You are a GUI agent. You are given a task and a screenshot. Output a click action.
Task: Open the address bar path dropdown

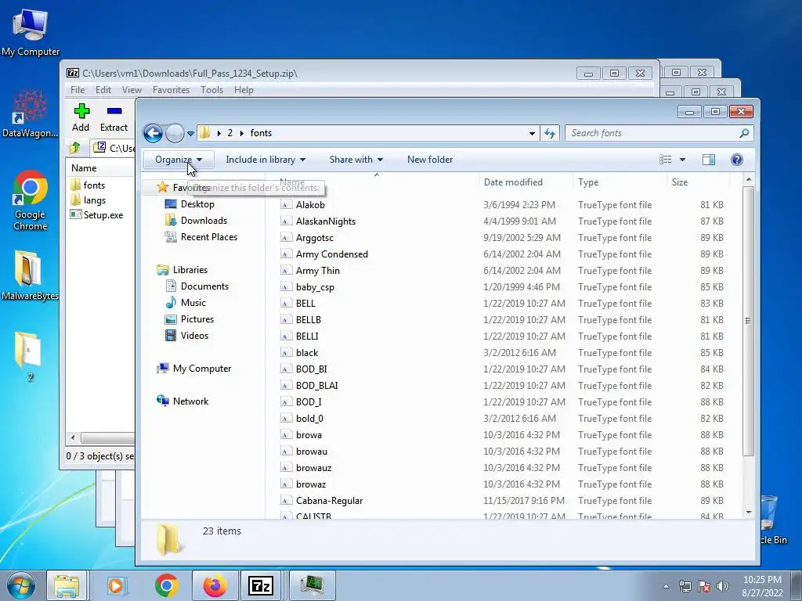(x=532, y=133)
